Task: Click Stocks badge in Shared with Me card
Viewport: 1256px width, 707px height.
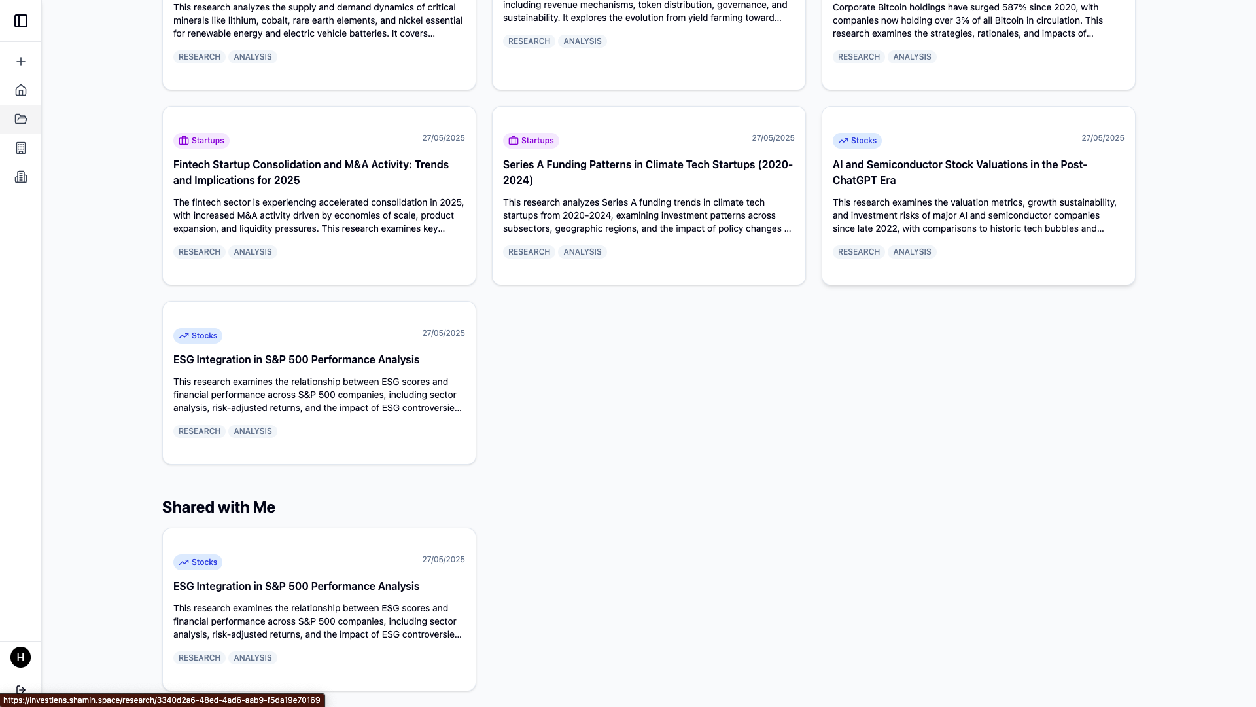Action: coord(198,562)
